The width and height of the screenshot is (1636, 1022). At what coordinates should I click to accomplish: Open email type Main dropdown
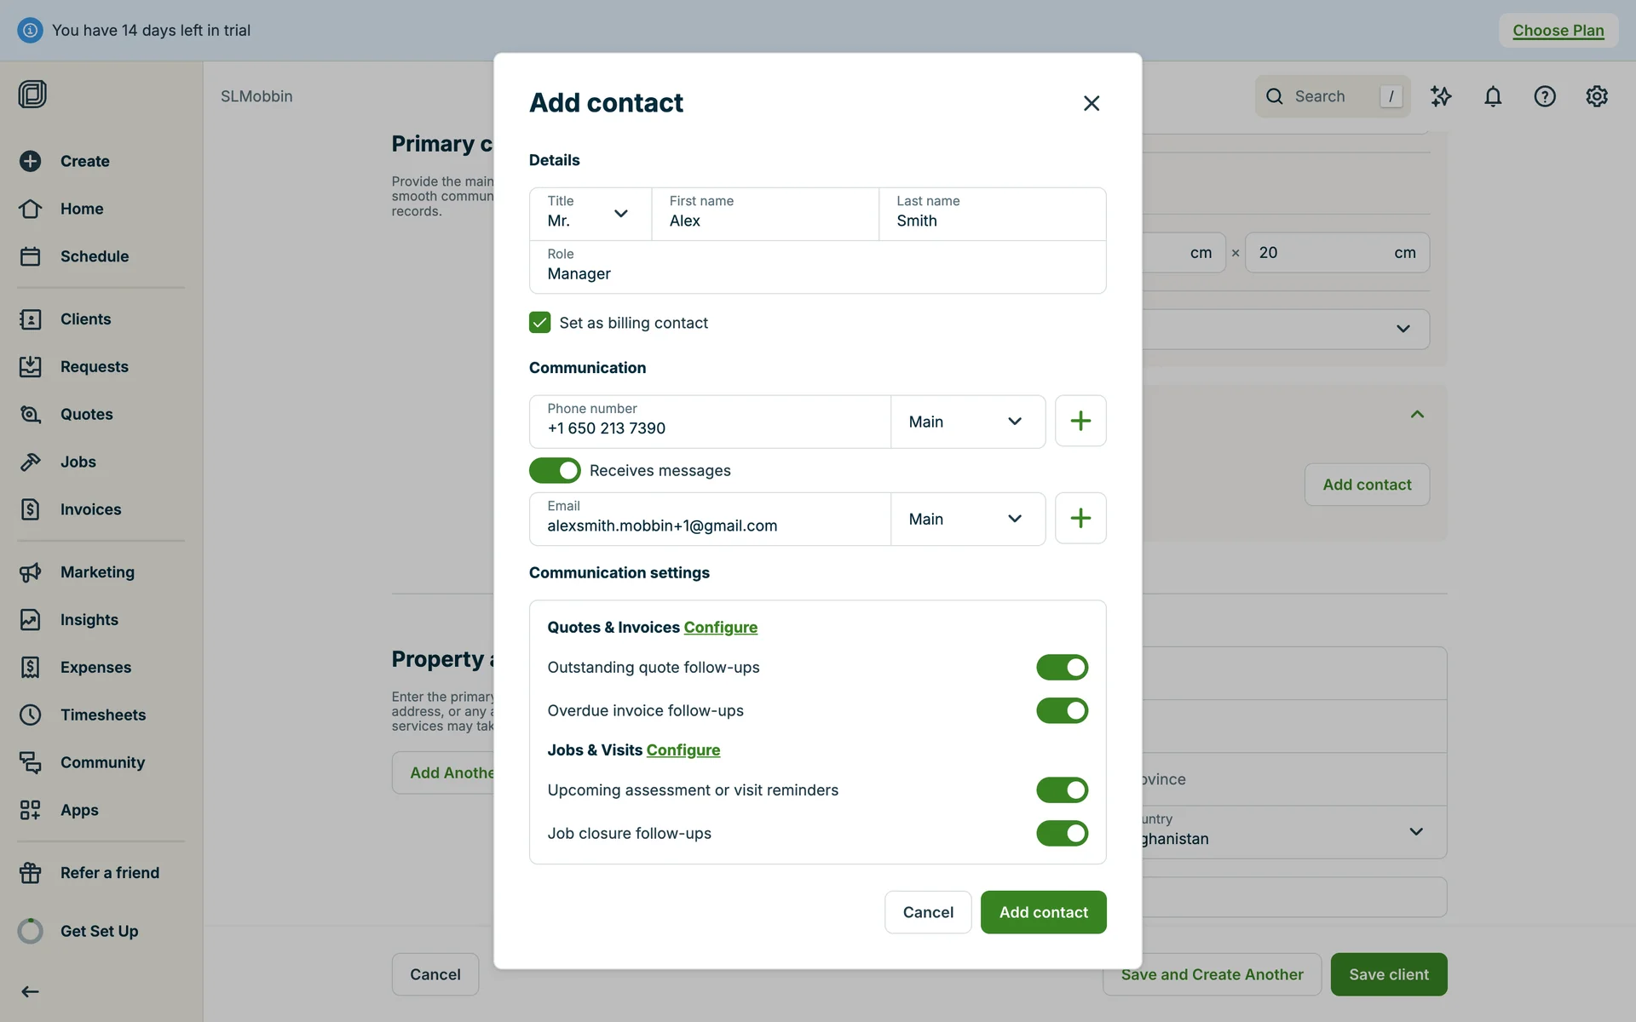pos(967,519)
